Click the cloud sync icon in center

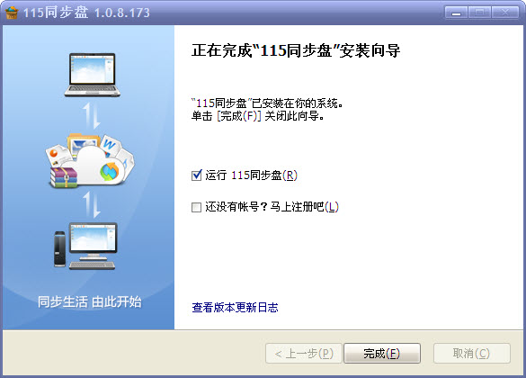pyautogui.click(x=110, y=171)
